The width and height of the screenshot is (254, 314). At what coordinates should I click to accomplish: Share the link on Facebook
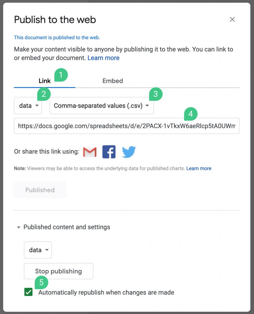point(109,151)
